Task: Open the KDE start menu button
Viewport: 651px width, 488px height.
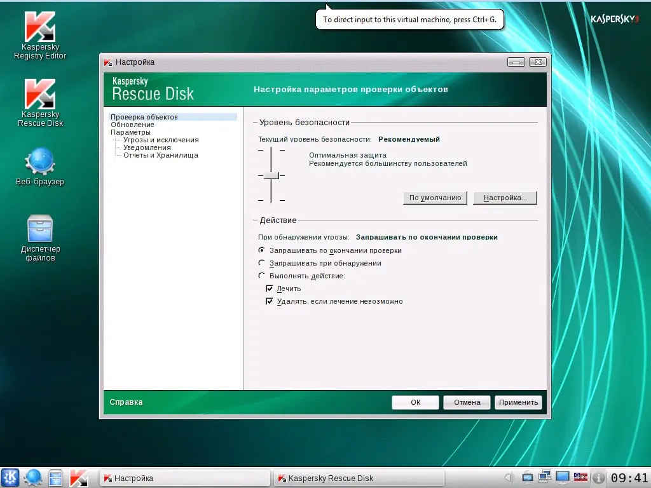Action: pyautogui.click(x=10, y=478)
